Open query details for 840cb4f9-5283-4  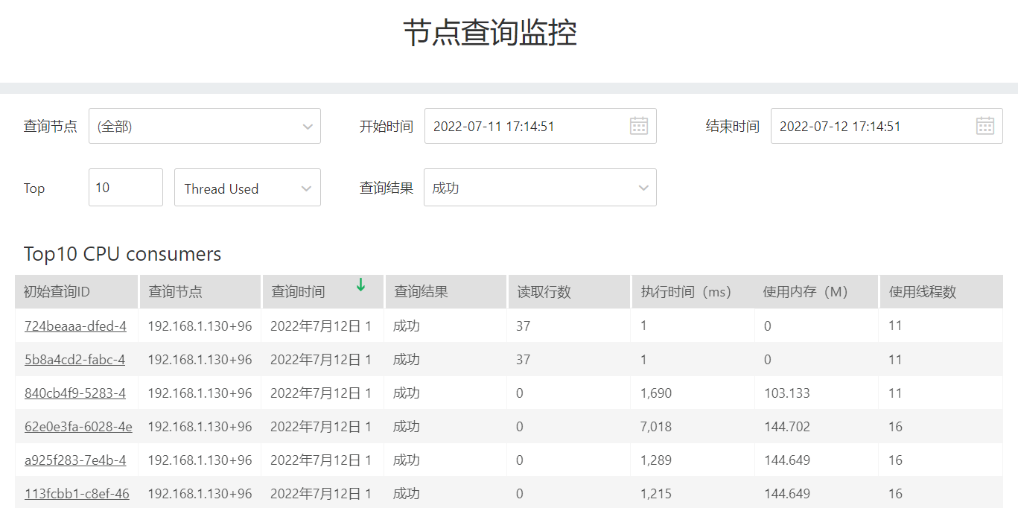click(x=74, y=393)
